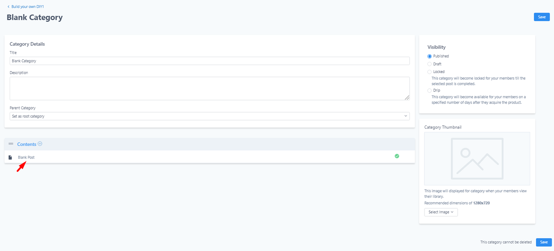Click inside the Description text area
The width and height of the screenshot is (554, 251).
(x=209, y=89)
